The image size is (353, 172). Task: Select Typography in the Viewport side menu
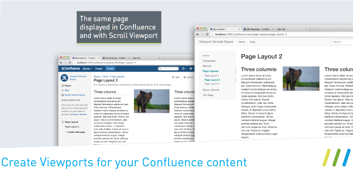209,61
